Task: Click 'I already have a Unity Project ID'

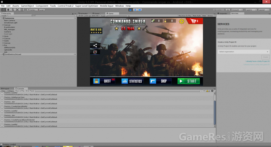Action: [257, 61]
